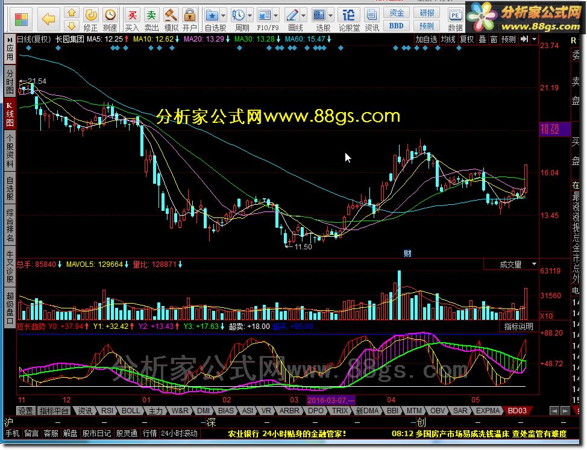587x450 pixels.
Task: Open the F10/F9 info icon
Action: coord(265,16)
